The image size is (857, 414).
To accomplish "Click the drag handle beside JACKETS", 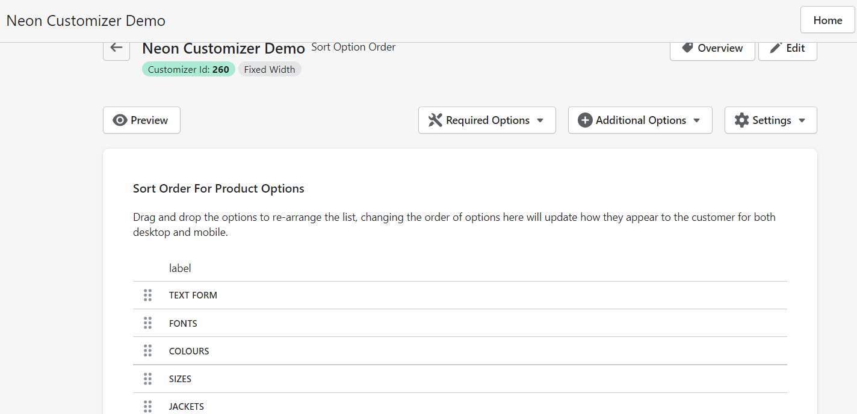I will point(147,406).
